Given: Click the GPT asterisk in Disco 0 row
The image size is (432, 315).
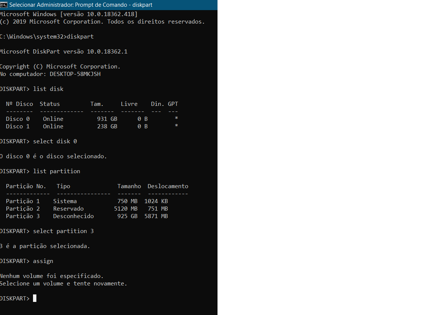Looking at the screenshot, I should coord(176,118).
